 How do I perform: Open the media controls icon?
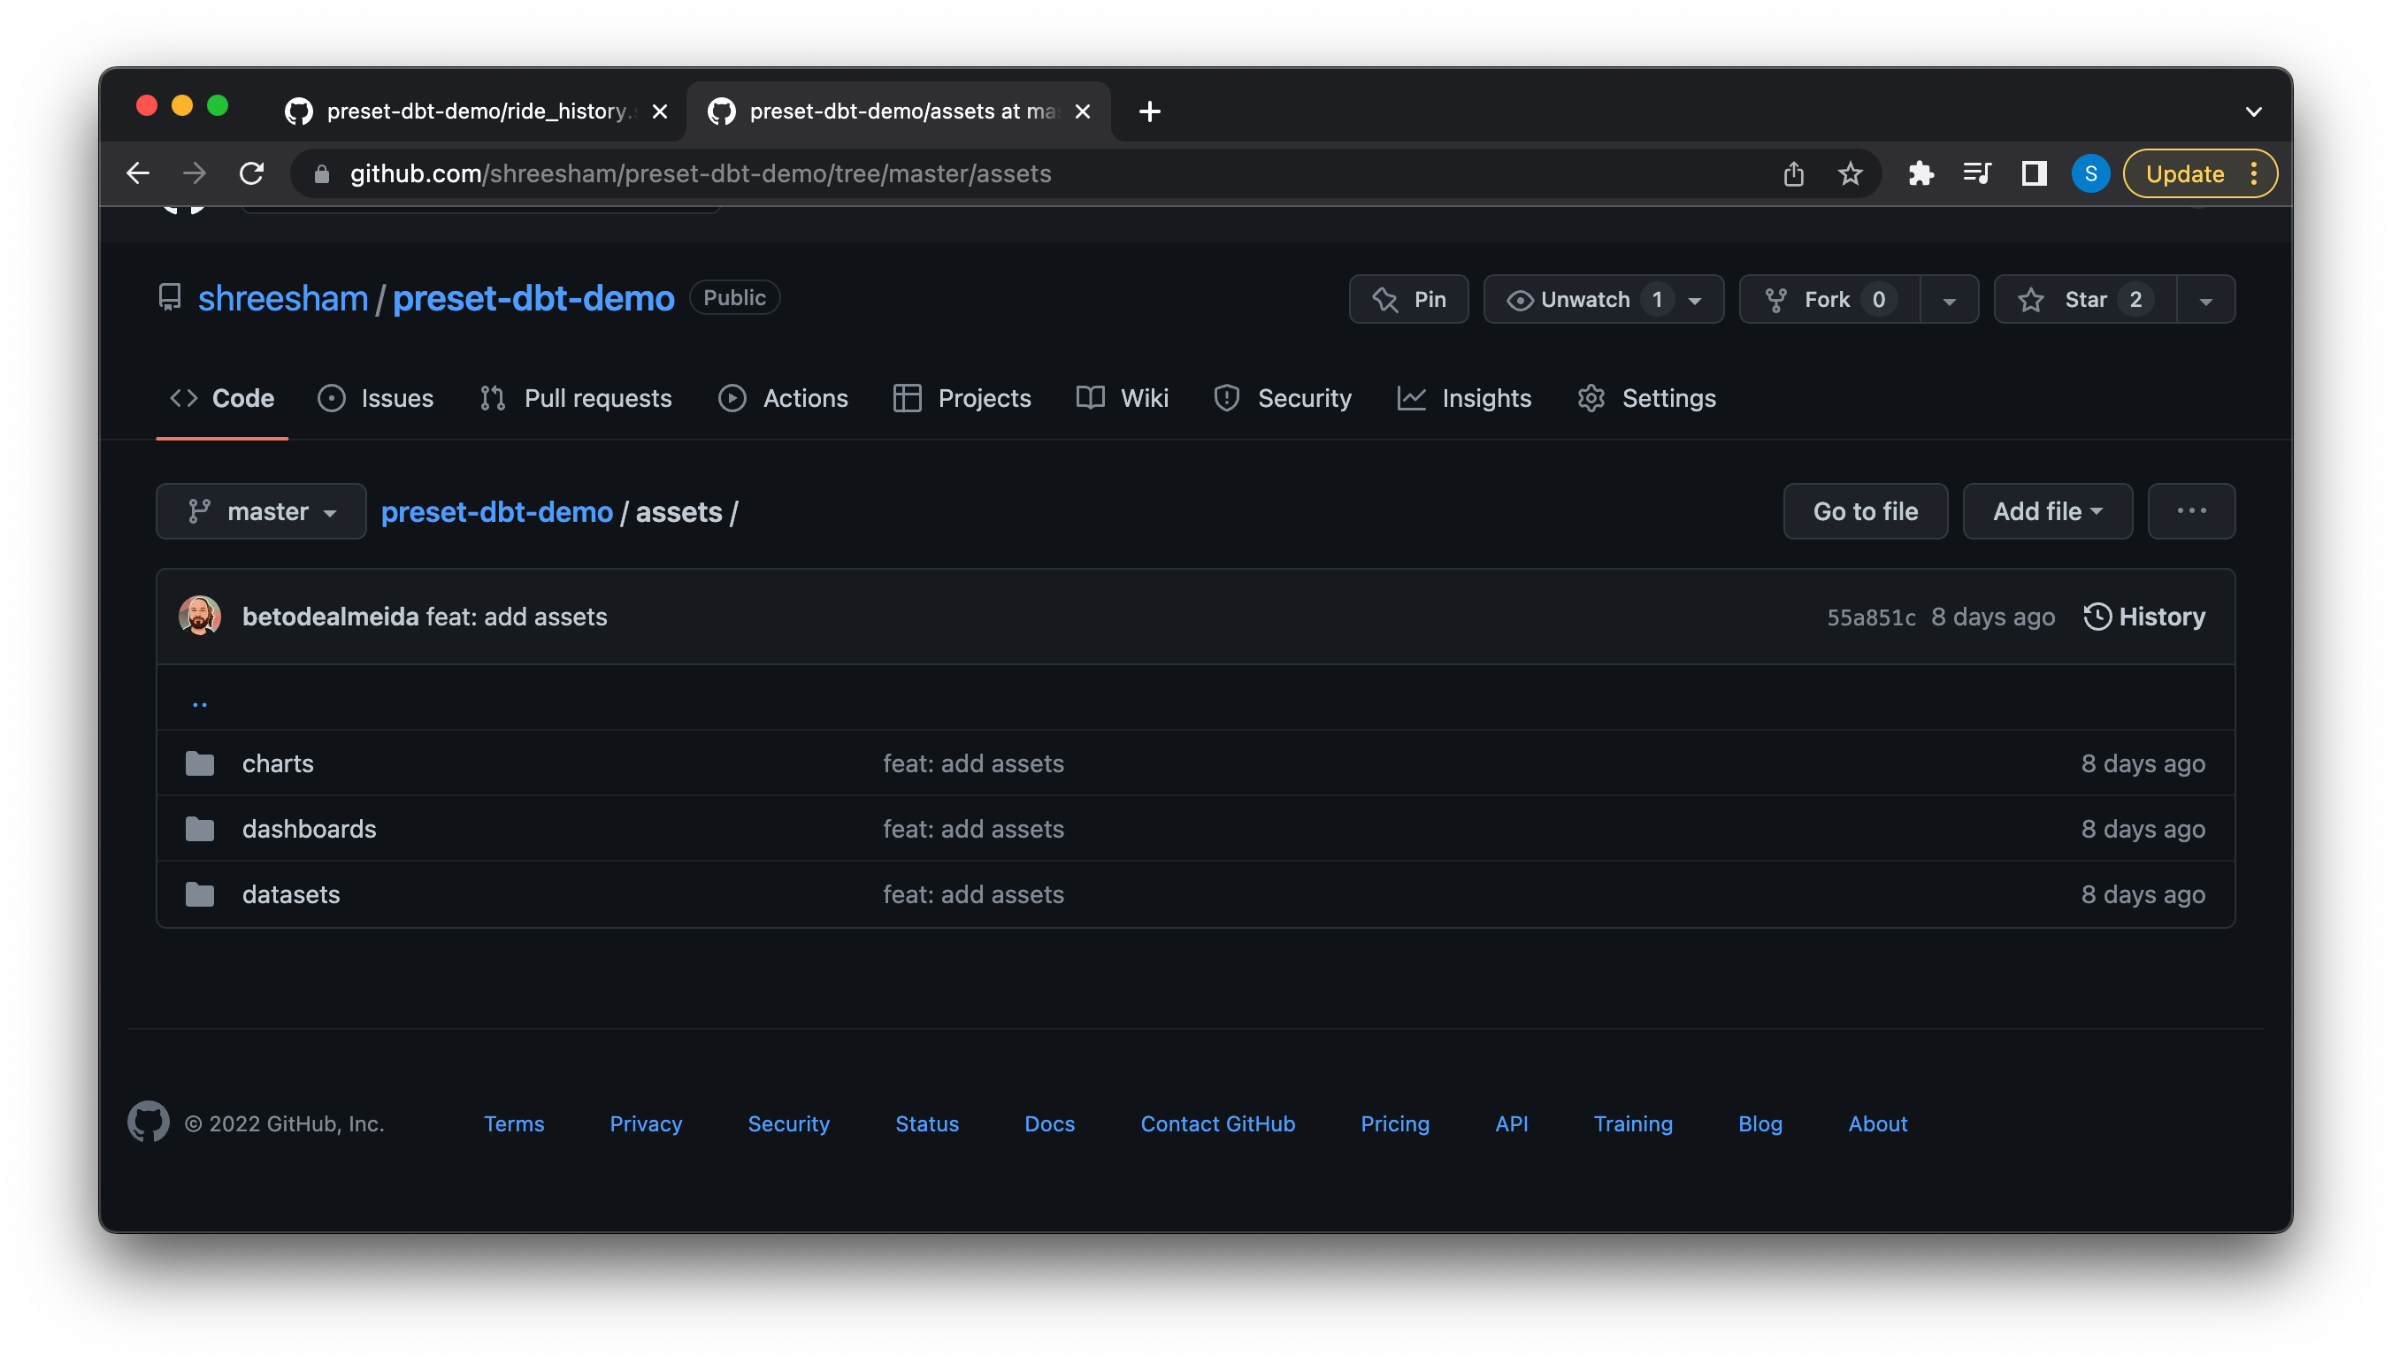(x=1977, y=173)
